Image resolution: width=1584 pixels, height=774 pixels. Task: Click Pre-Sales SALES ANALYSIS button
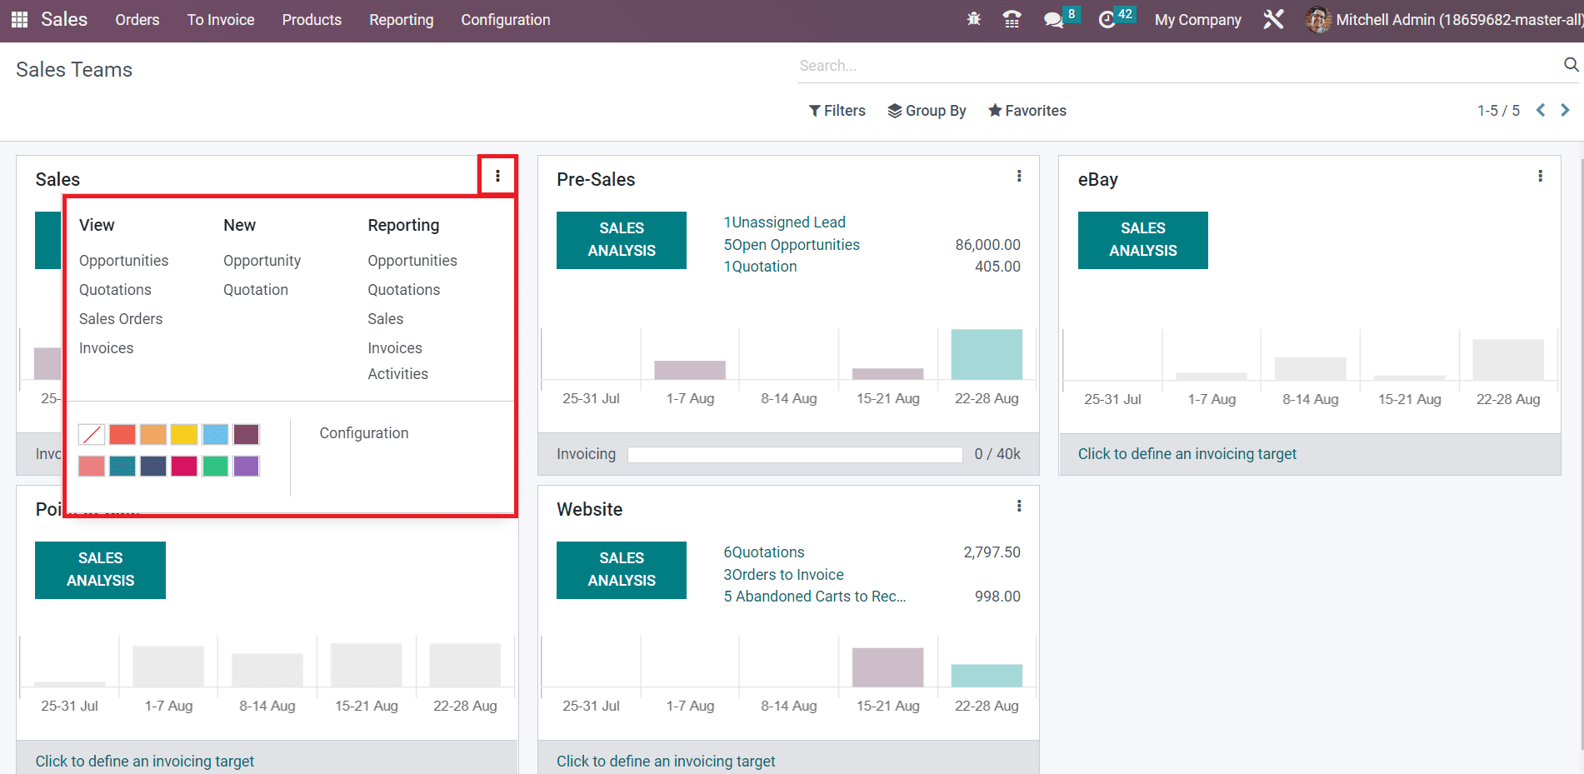point(622,240)
